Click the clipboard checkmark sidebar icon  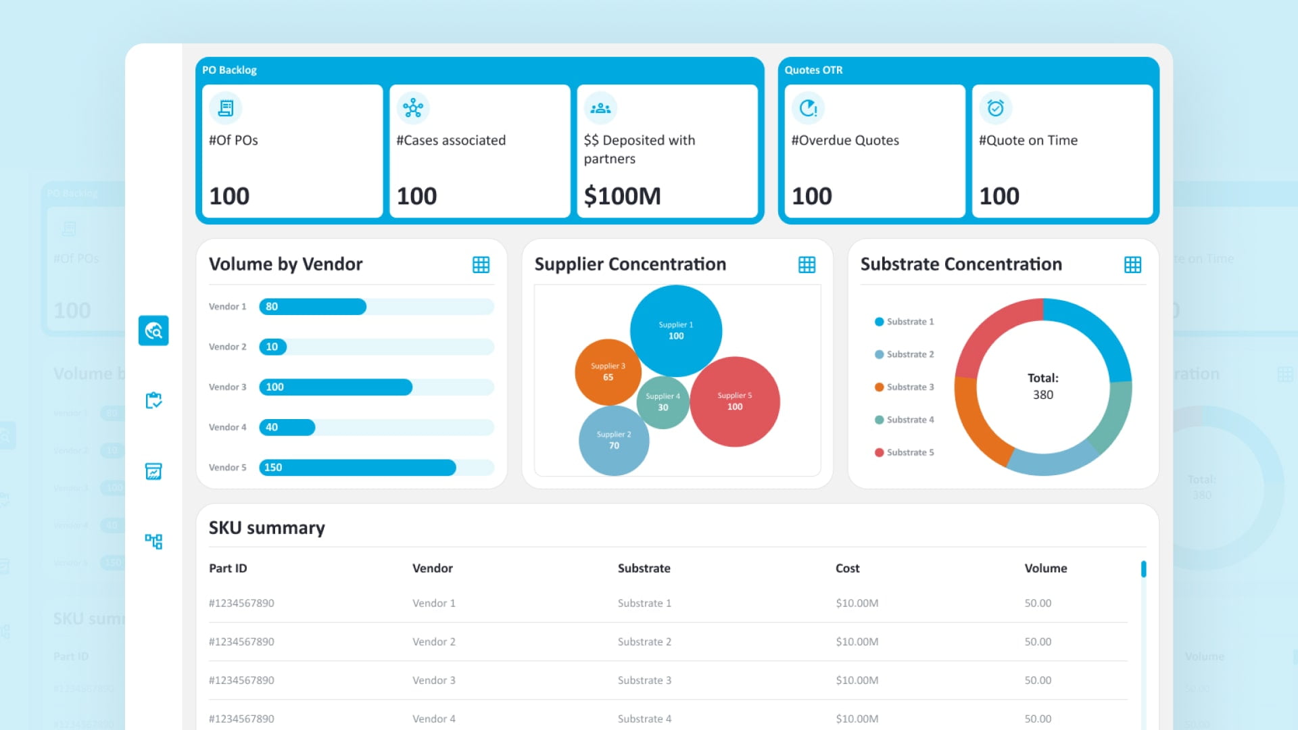tap(153, 401)
